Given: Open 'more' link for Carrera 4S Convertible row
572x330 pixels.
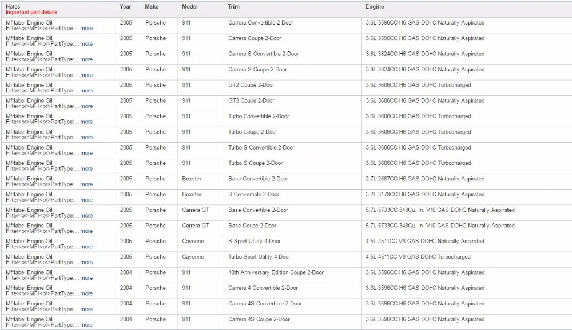Looking at the screenshot, I should pos(86,309).
